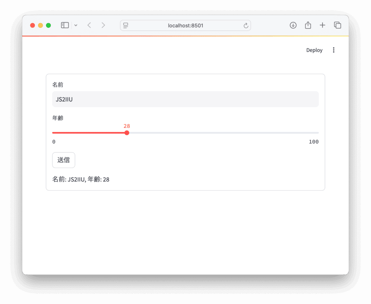Click the Share icon in Safari

308,25
